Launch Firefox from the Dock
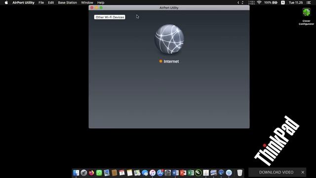The width and height of the screenshot is (316, 178). 91,173
